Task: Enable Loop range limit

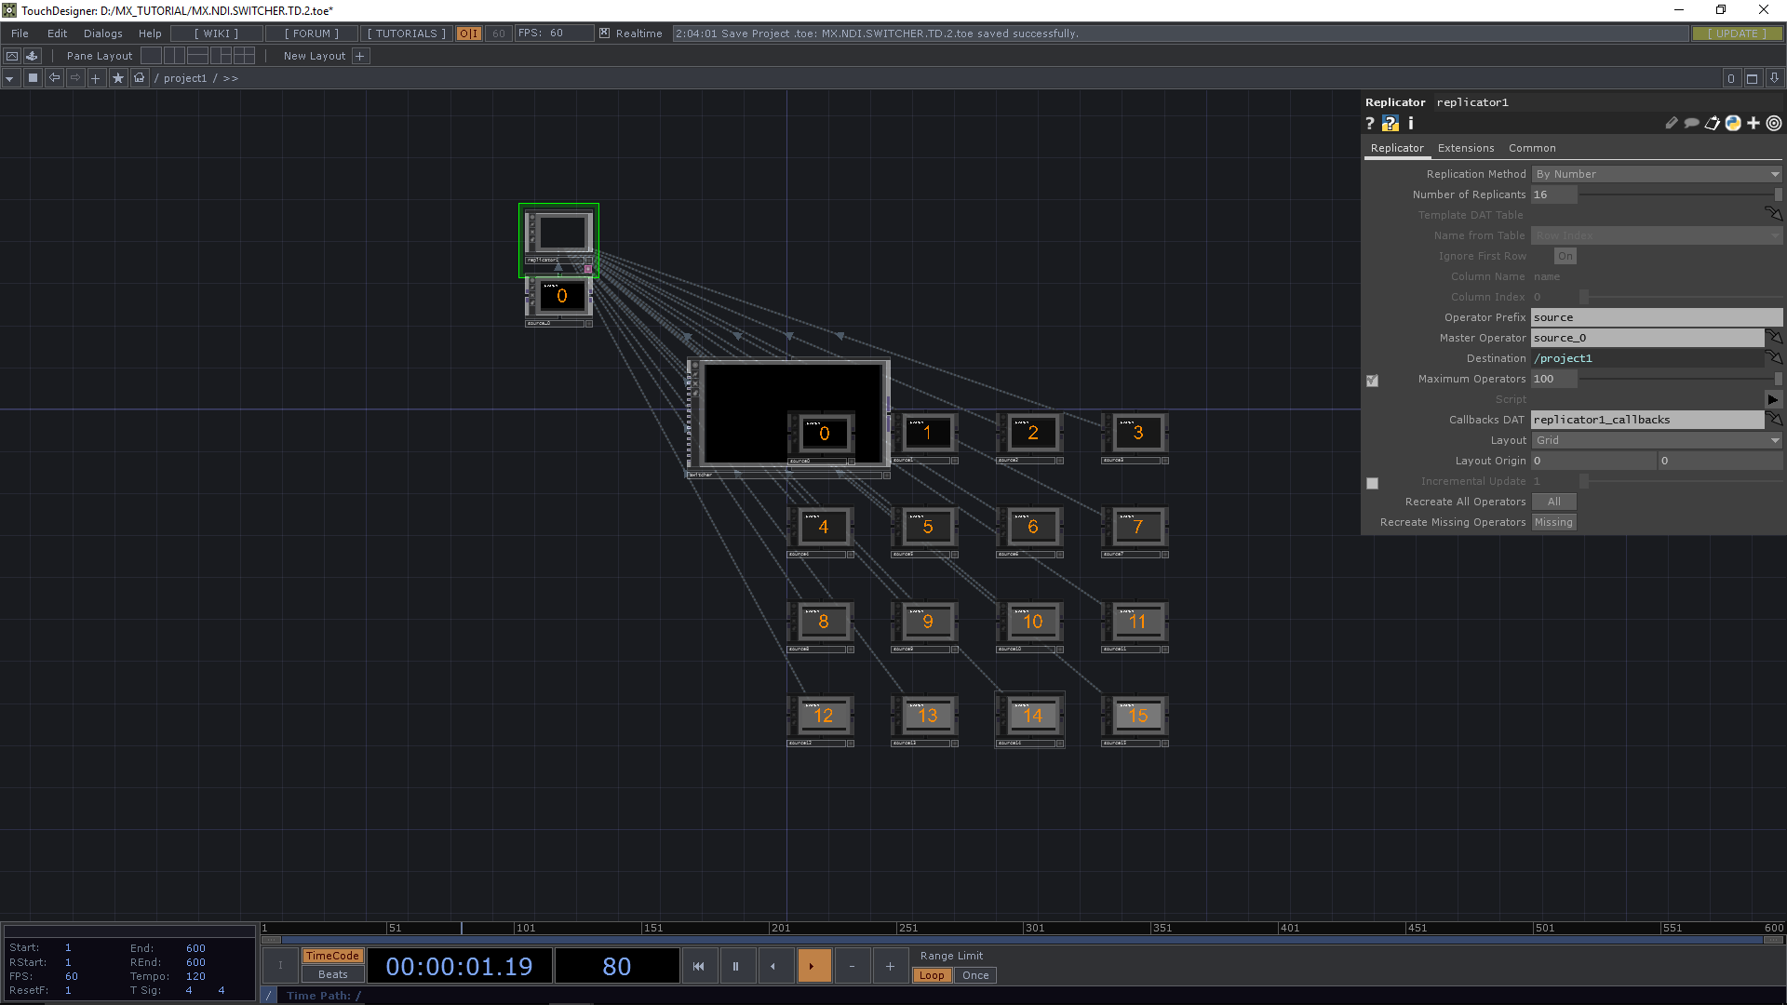Action: coord(932,975)
